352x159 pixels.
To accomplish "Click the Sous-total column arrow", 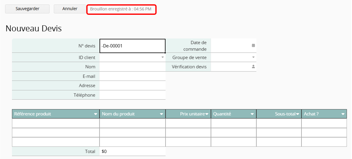I will click(x=298, y=114).
